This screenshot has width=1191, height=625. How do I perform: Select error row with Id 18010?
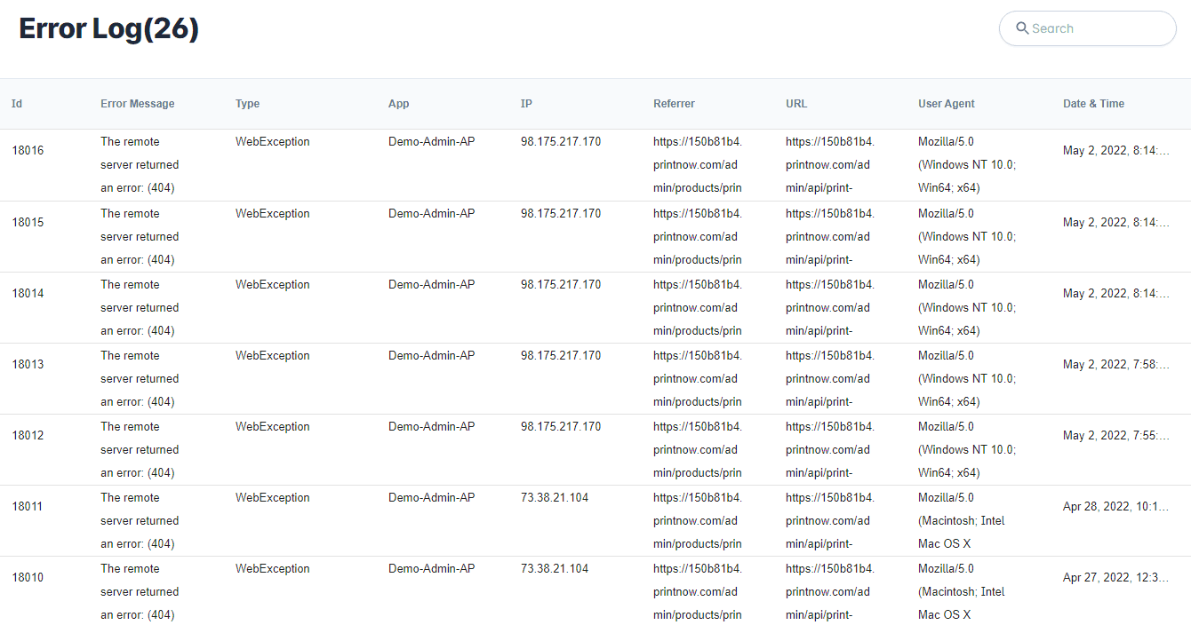(x=28, y=577)
